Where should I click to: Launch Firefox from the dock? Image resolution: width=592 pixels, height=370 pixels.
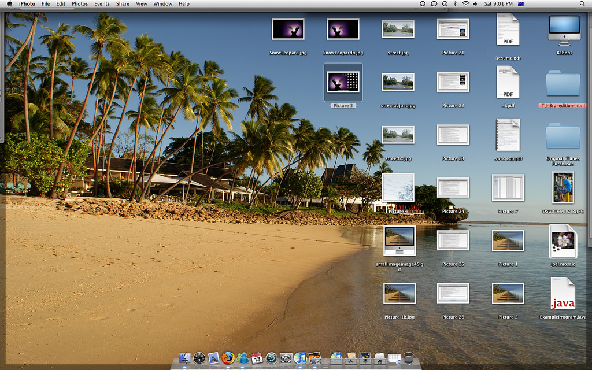click(228, 358)
